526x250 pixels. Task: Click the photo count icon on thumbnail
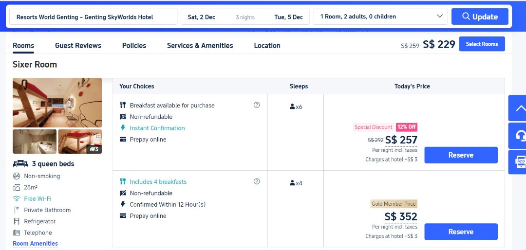tap(94, 149)
